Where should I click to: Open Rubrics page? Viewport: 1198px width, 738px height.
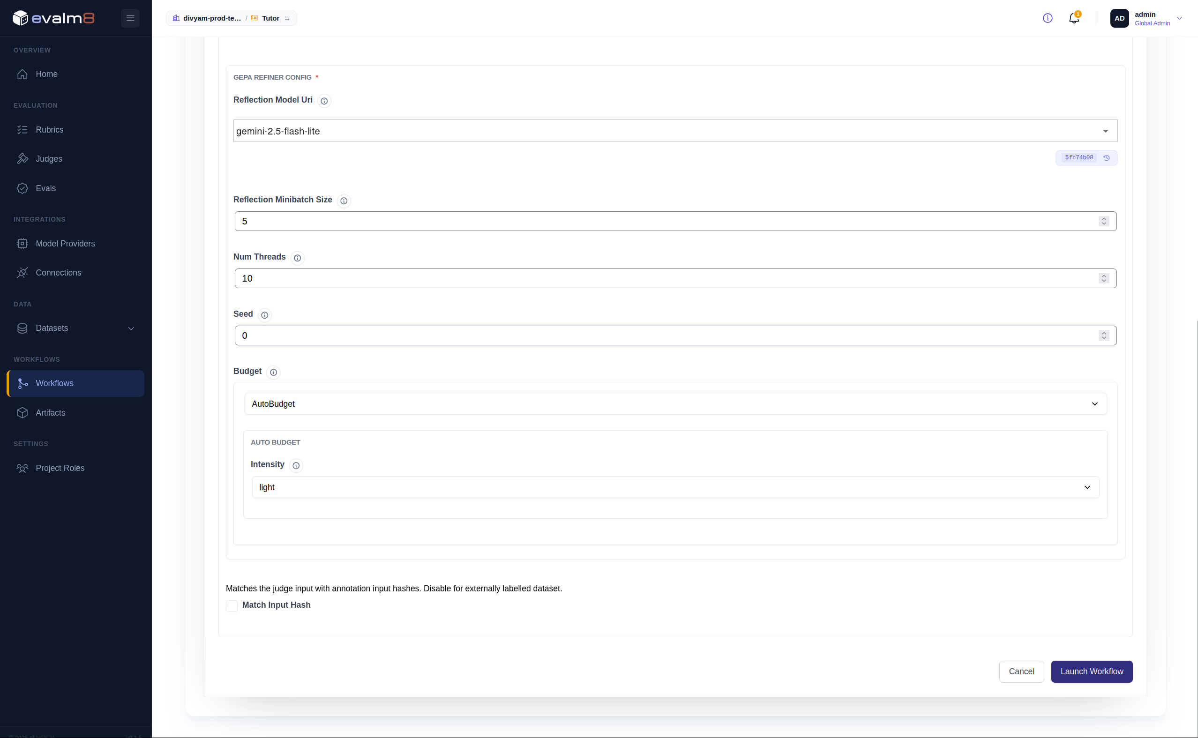75,130
